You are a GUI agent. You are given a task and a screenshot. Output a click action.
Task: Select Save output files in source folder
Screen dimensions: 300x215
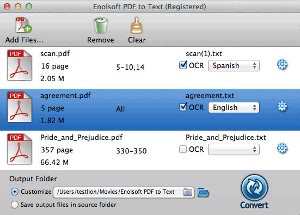coord(15,205)
